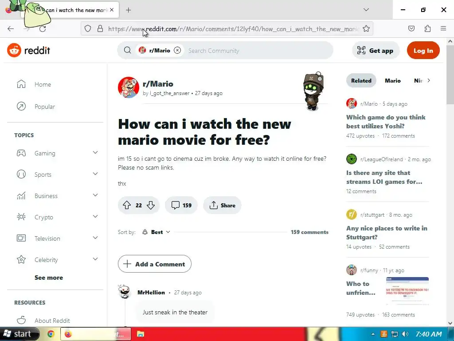Click the browser address bar URL

[x=233, y=29]
